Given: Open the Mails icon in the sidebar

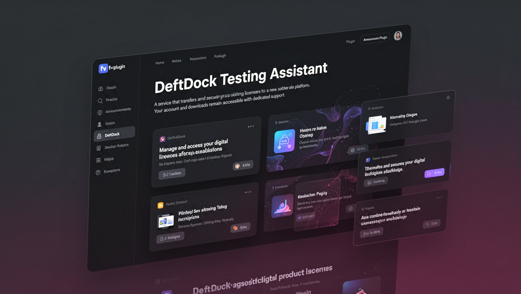Looking at the screenshot, I should pos(99,160).
